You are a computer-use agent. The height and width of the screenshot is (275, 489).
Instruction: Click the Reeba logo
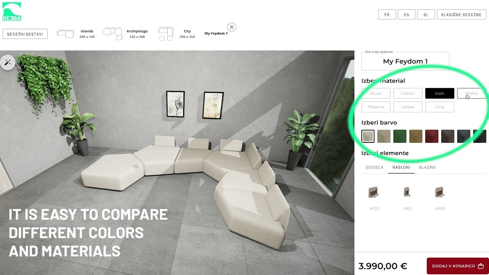pyautogui.click(x=12, y=11)
